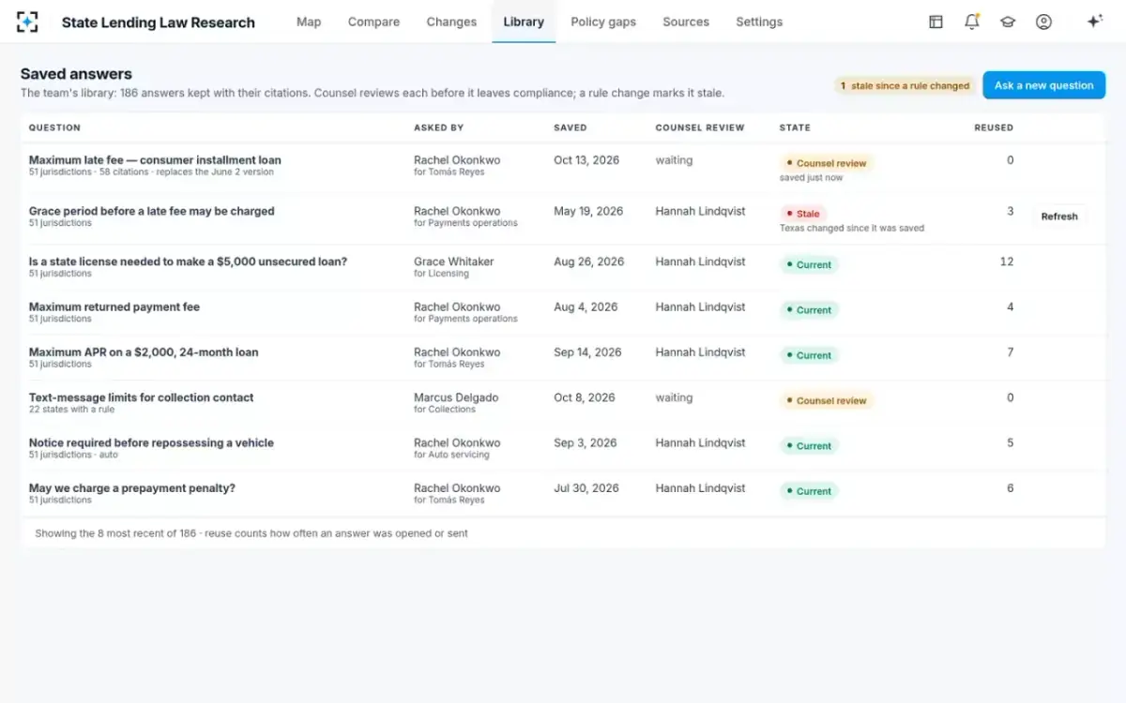Viewport: 1126px width, 703px height.
Task: Click the Counsel review badge on the Maximum late fee row
Action: click(827, 163)
